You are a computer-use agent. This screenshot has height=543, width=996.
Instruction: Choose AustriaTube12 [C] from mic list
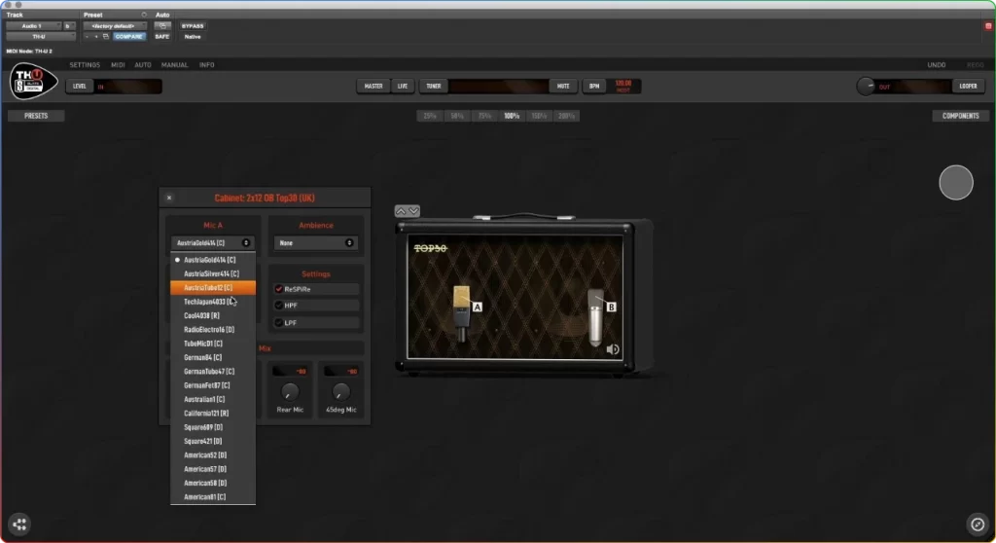213,288
